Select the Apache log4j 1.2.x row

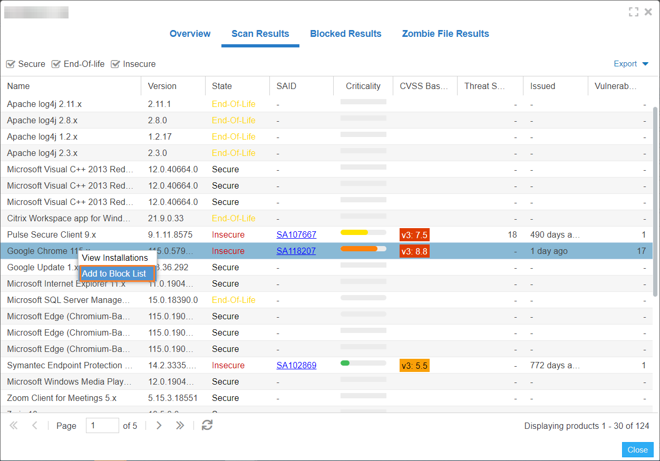326,137
